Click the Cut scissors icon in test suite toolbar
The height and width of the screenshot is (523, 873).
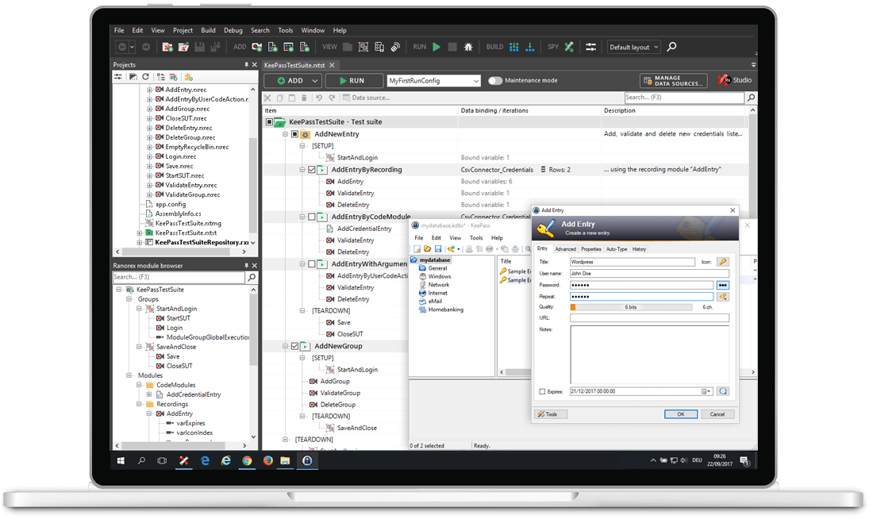(267, 98)
